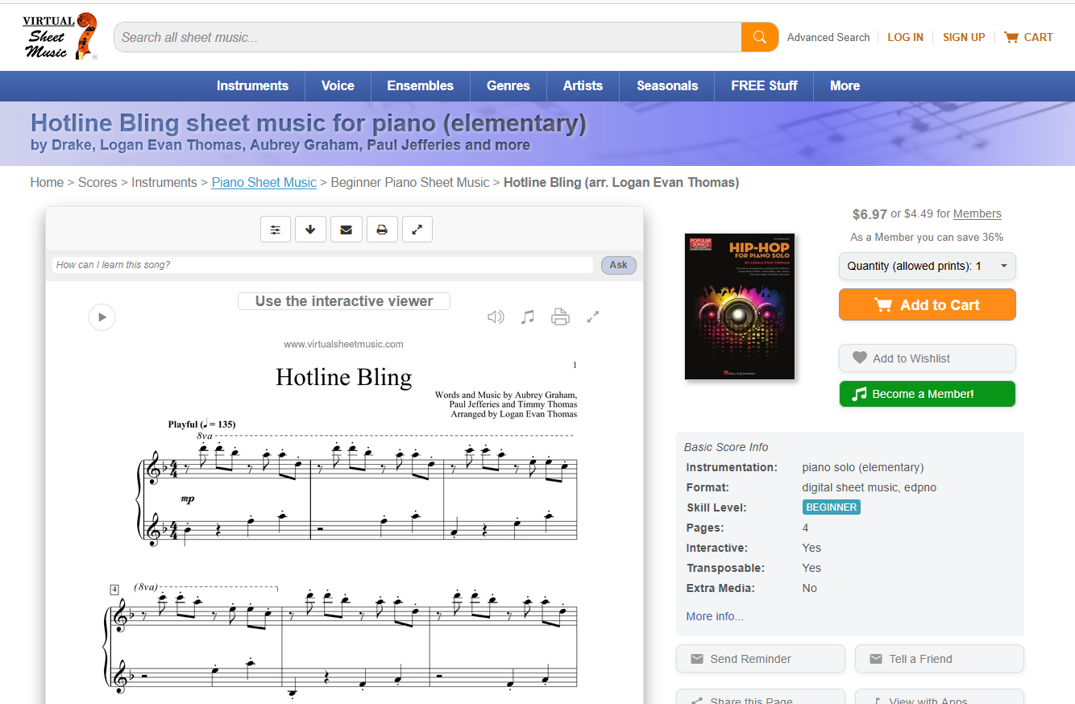1075x704 pixels.
Task: Click the $6.97 price text
Action: click(870, 214)
